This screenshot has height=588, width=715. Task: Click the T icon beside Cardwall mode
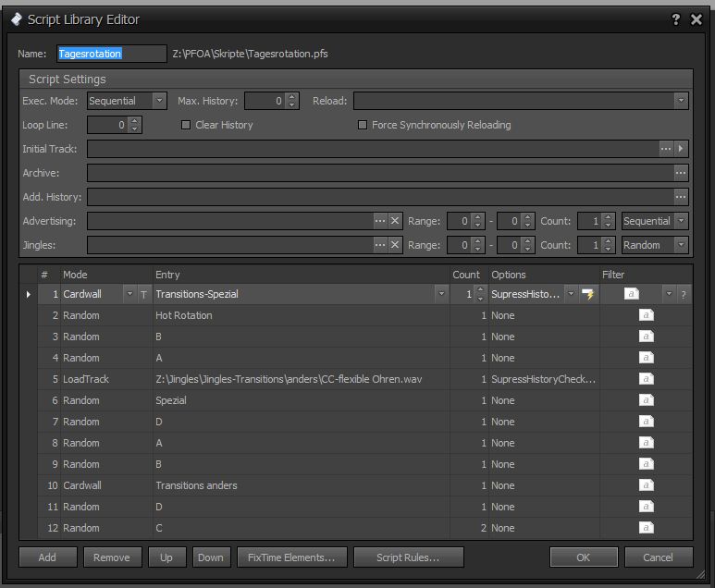pos(143,294)
